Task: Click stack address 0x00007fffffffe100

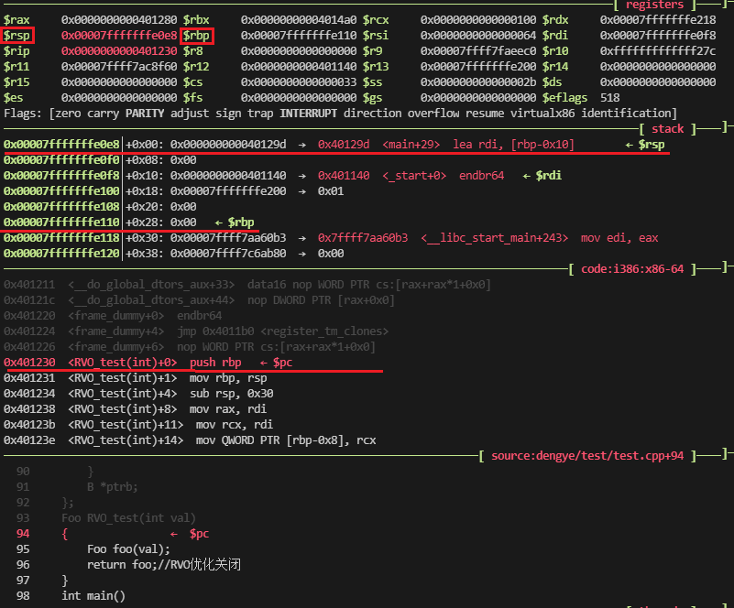Action: (61, 191)
